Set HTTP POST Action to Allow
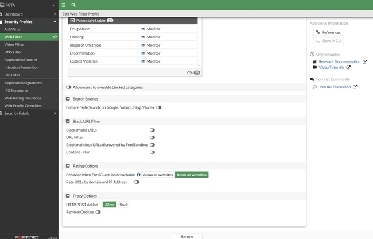 click(x=110, y=205)
